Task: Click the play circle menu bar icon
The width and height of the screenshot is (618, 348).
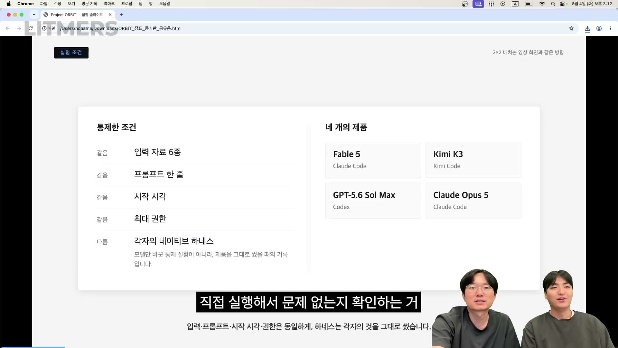Action: tap(503, 4)
